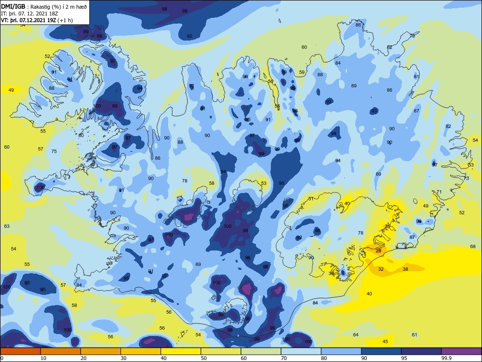
Task: Click the map value '63'
Action: [x=7, y=226]
